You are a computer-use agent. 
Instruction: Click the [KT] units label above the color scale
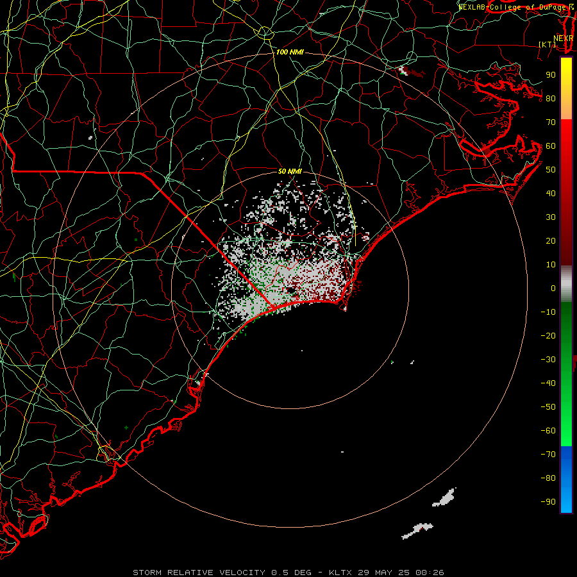click(x=548, y=44)
